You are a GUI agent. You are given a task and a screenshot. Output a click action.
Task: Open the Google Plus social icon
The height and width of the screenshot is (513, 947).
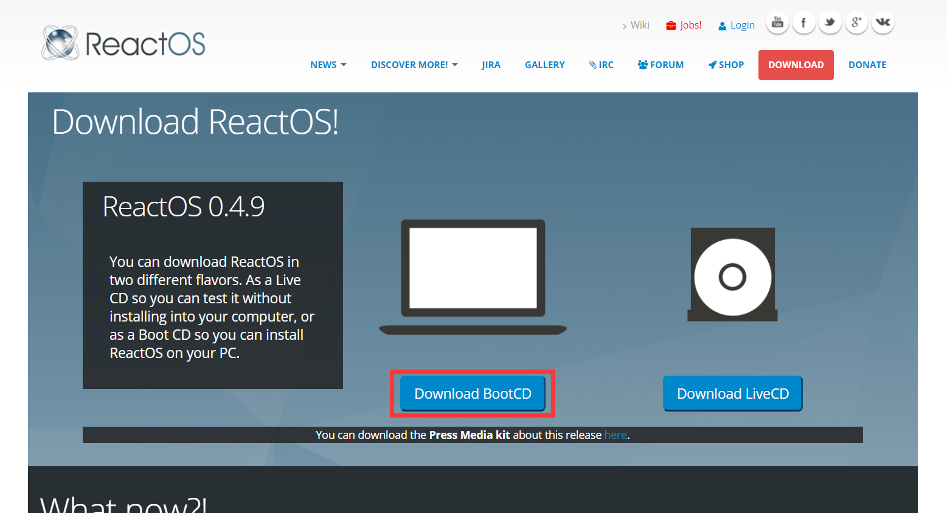click(x=856, y=23)
